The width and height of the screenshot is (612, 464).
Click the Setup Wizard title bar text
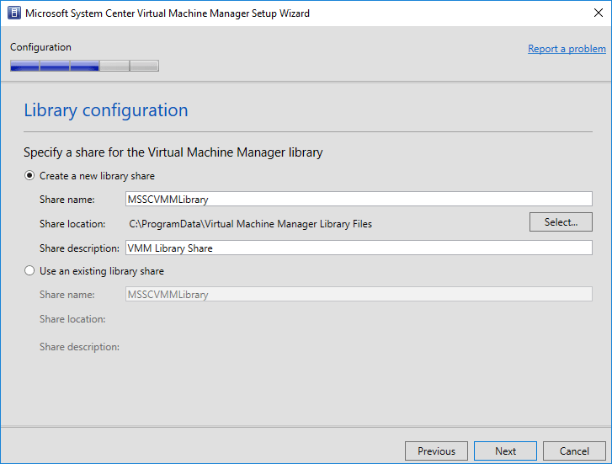[168, 13]
